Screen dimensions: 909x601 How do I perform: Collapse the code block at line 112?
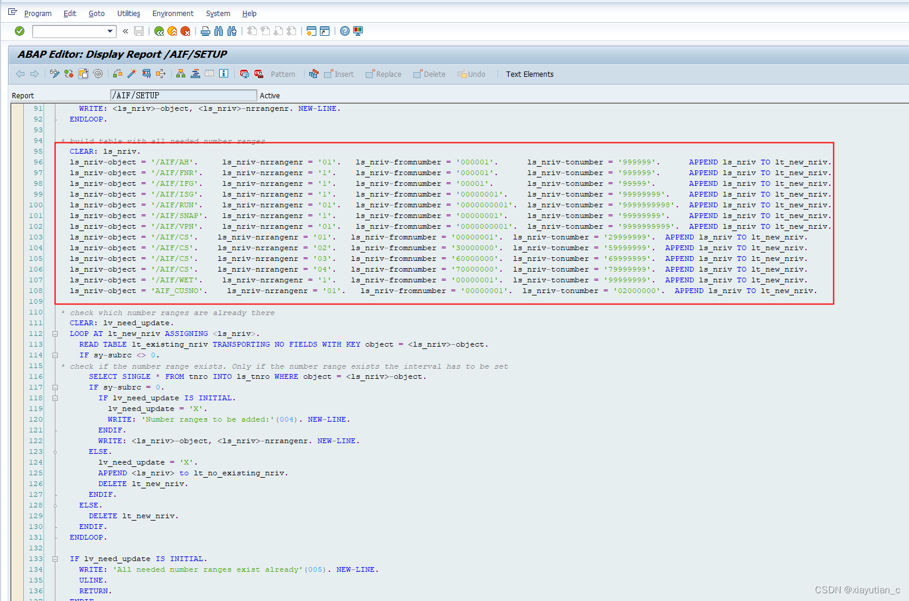coord(55,334)
